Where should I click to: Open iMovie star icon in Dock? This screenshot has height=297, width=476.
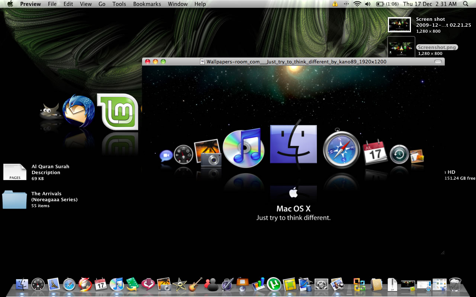[x=180, y=284]
